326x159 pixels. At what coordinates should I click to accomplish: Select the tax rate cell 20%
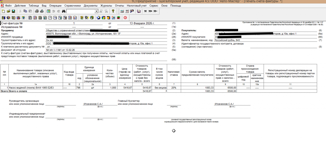(174, 88)
